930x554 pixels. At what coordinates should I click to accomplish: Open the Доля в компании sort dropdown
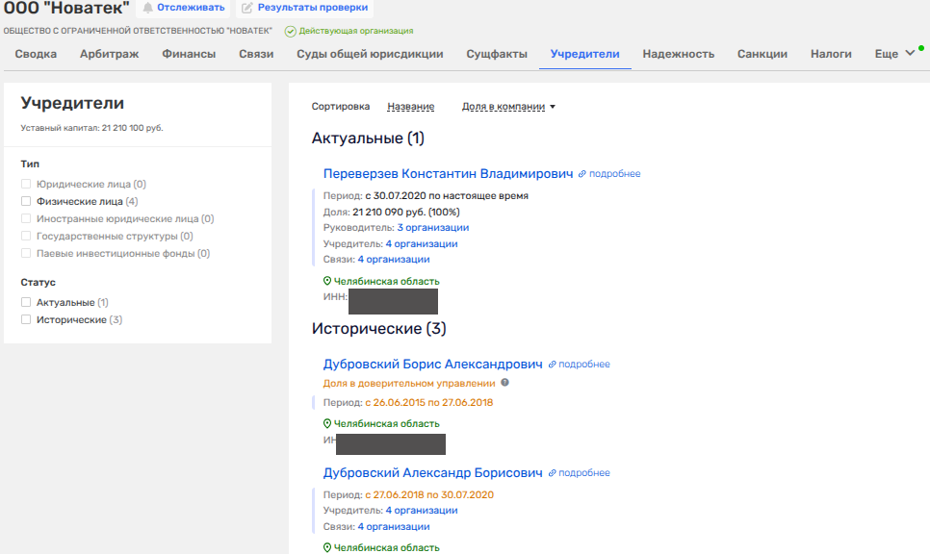click(x=508, y=107)
